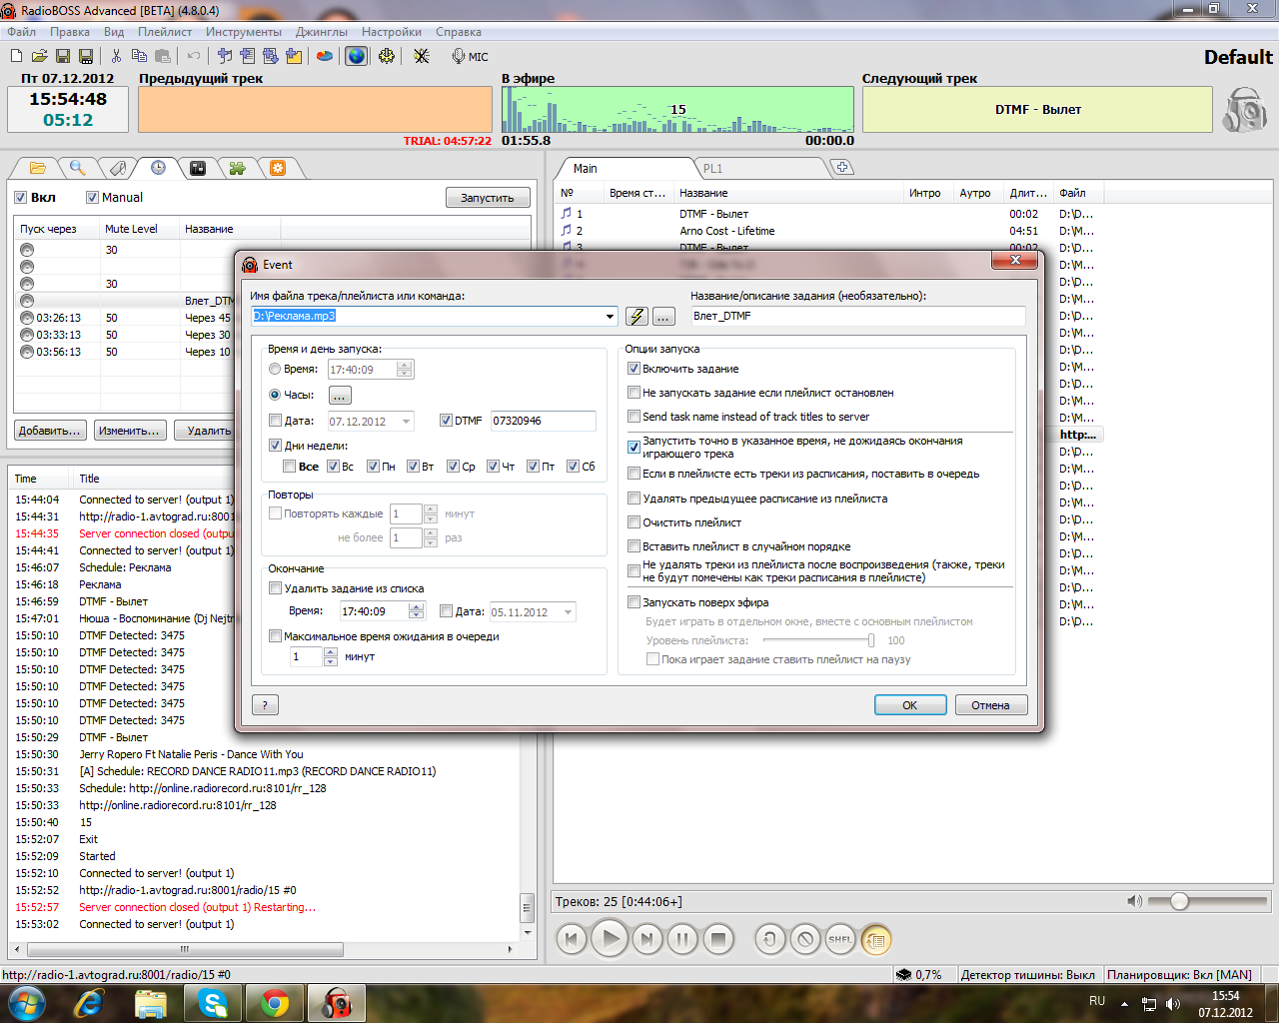Switch to the tag icon tab
The width and height of the screenshot is (1279, 1023).
[x=118, y=168]
